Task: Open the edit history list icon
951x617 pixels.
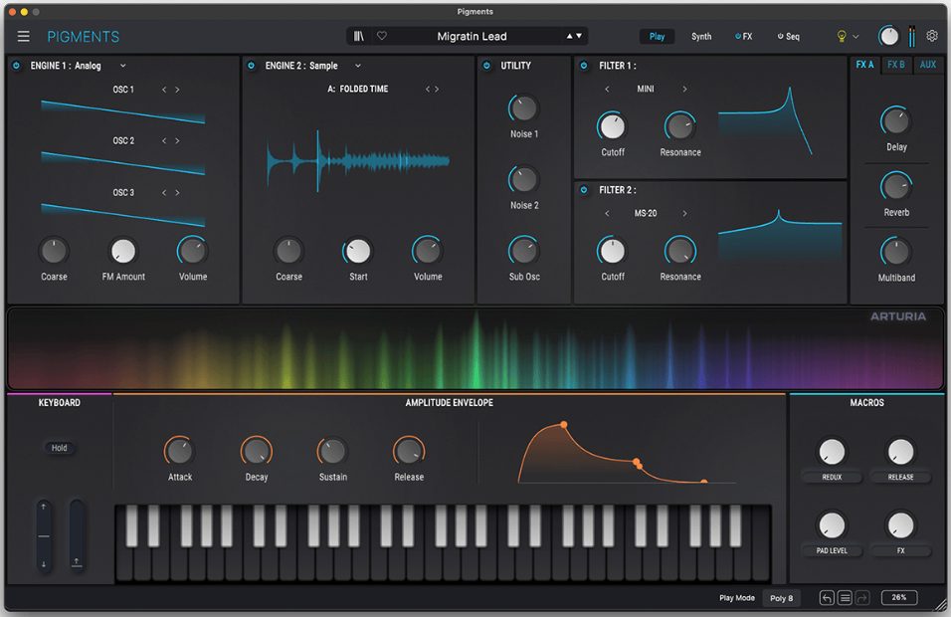Action: coord(845,598)
